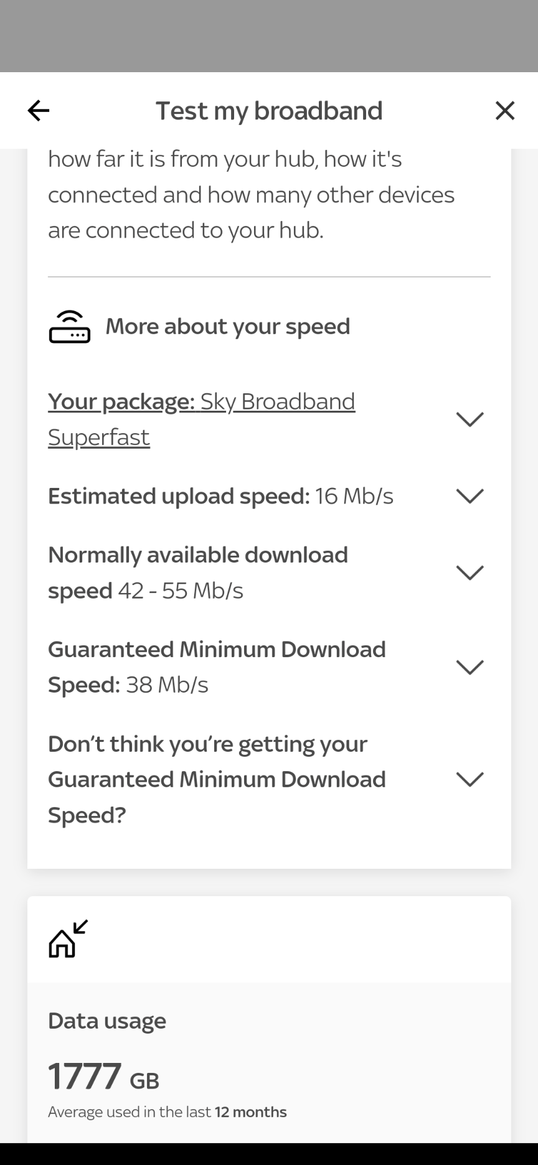The height and width of the screenshot is (1165, 538).
Task: Click the back arrow in the header
Action: [39, 110]
